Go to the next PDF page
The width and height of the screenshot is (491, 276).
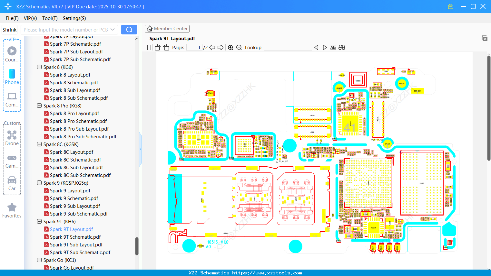tap(221, 47)
